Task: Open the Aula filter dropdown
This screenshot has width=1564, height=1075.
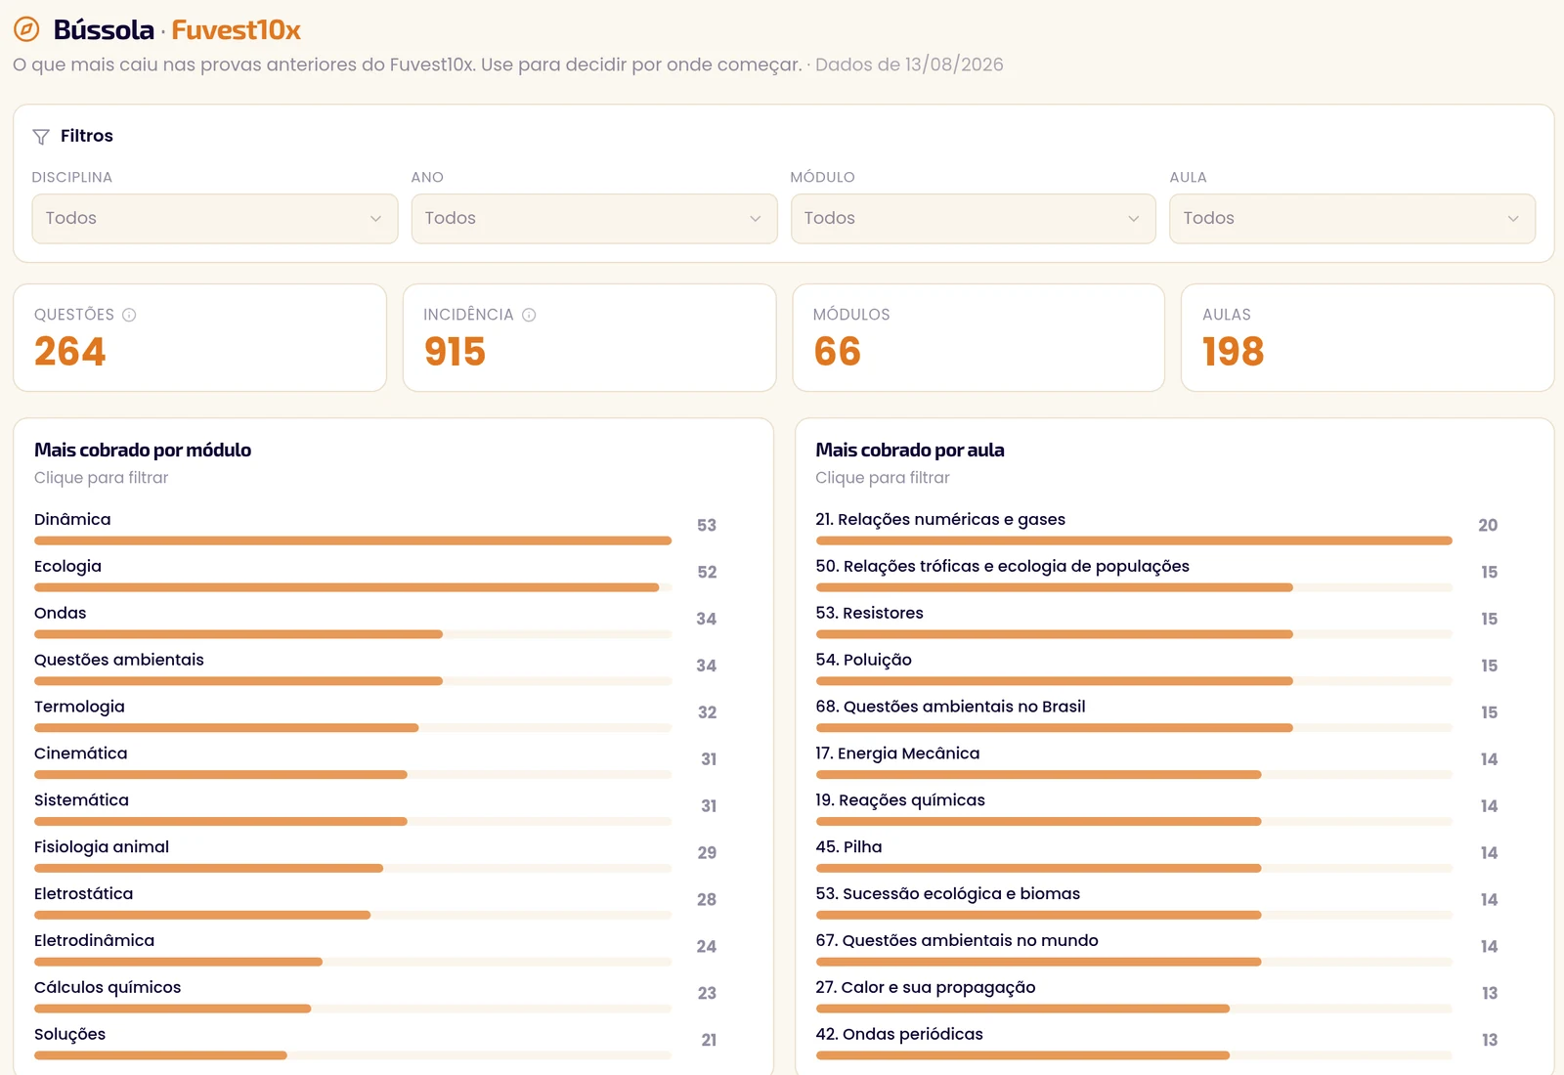Action: pyautogui.click(x=1353, y=219)
